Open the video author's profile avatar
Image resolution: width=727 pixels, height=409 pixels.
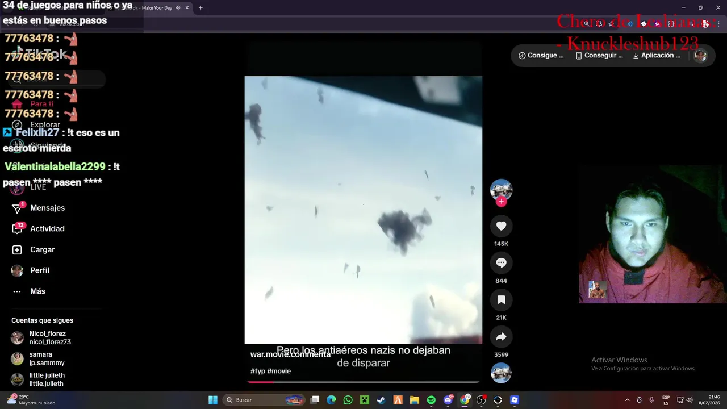501,190
